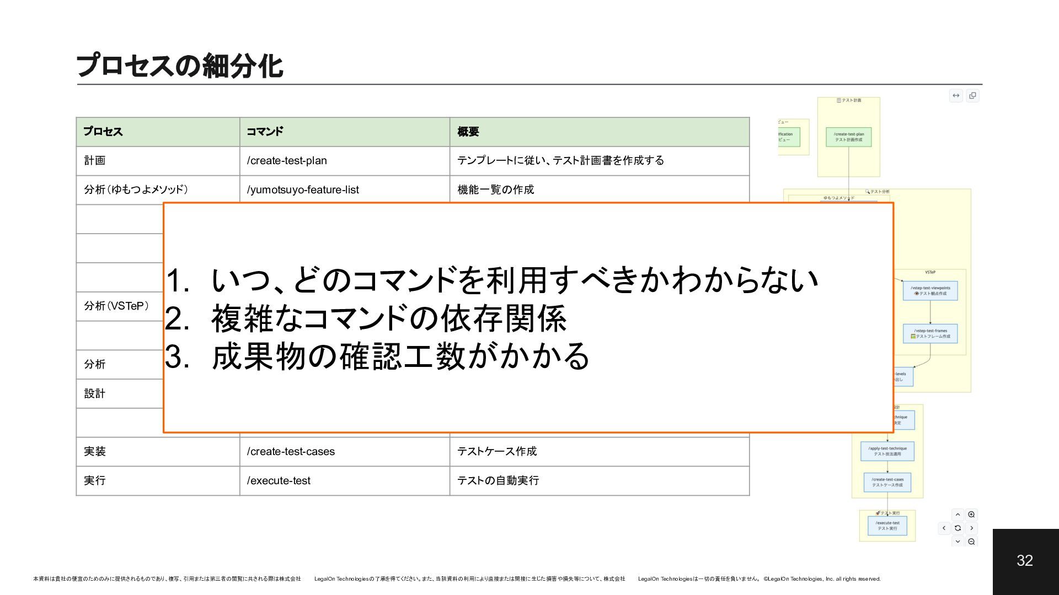Screen dimensions: 1059x595
Task: Click the slide page number 32
Action: (1025, 561)
